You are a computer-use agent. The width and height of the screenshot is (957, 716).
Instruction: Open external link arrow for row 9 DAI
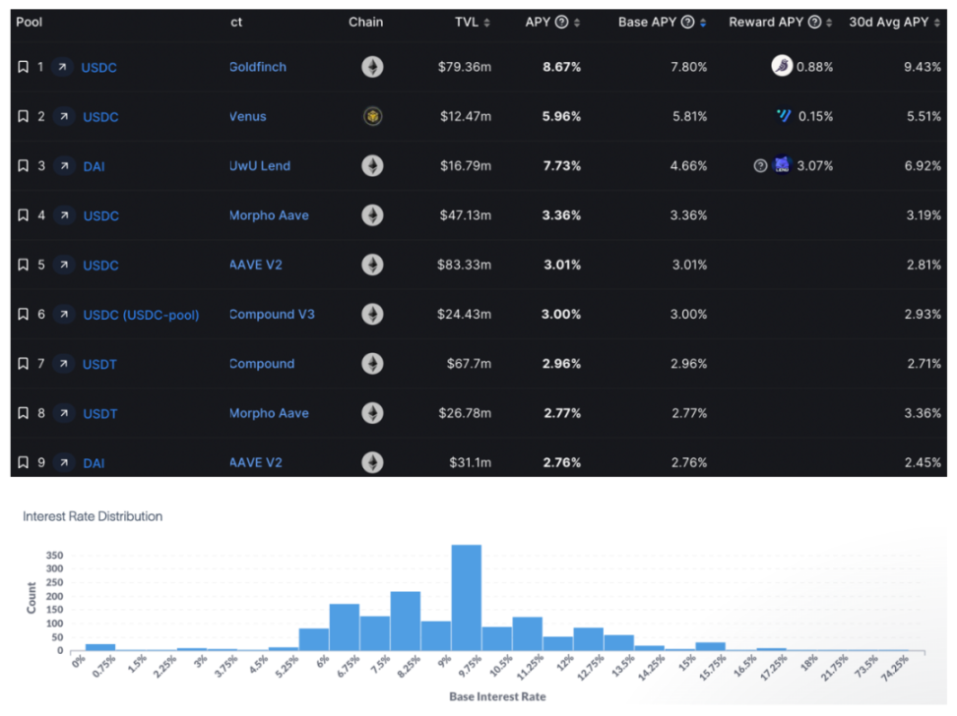pos(63,462)
